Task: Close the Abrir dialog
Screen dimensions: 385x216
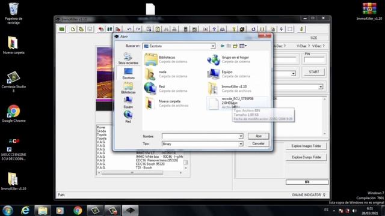Action: pos(265,36)
